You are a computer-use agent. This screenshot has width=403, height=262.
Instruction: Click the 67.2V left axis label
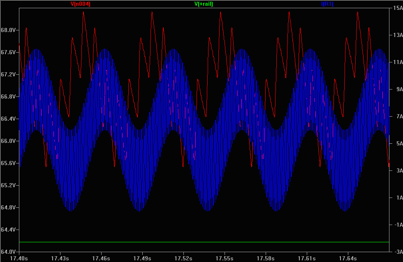click(x=8, y=74)
